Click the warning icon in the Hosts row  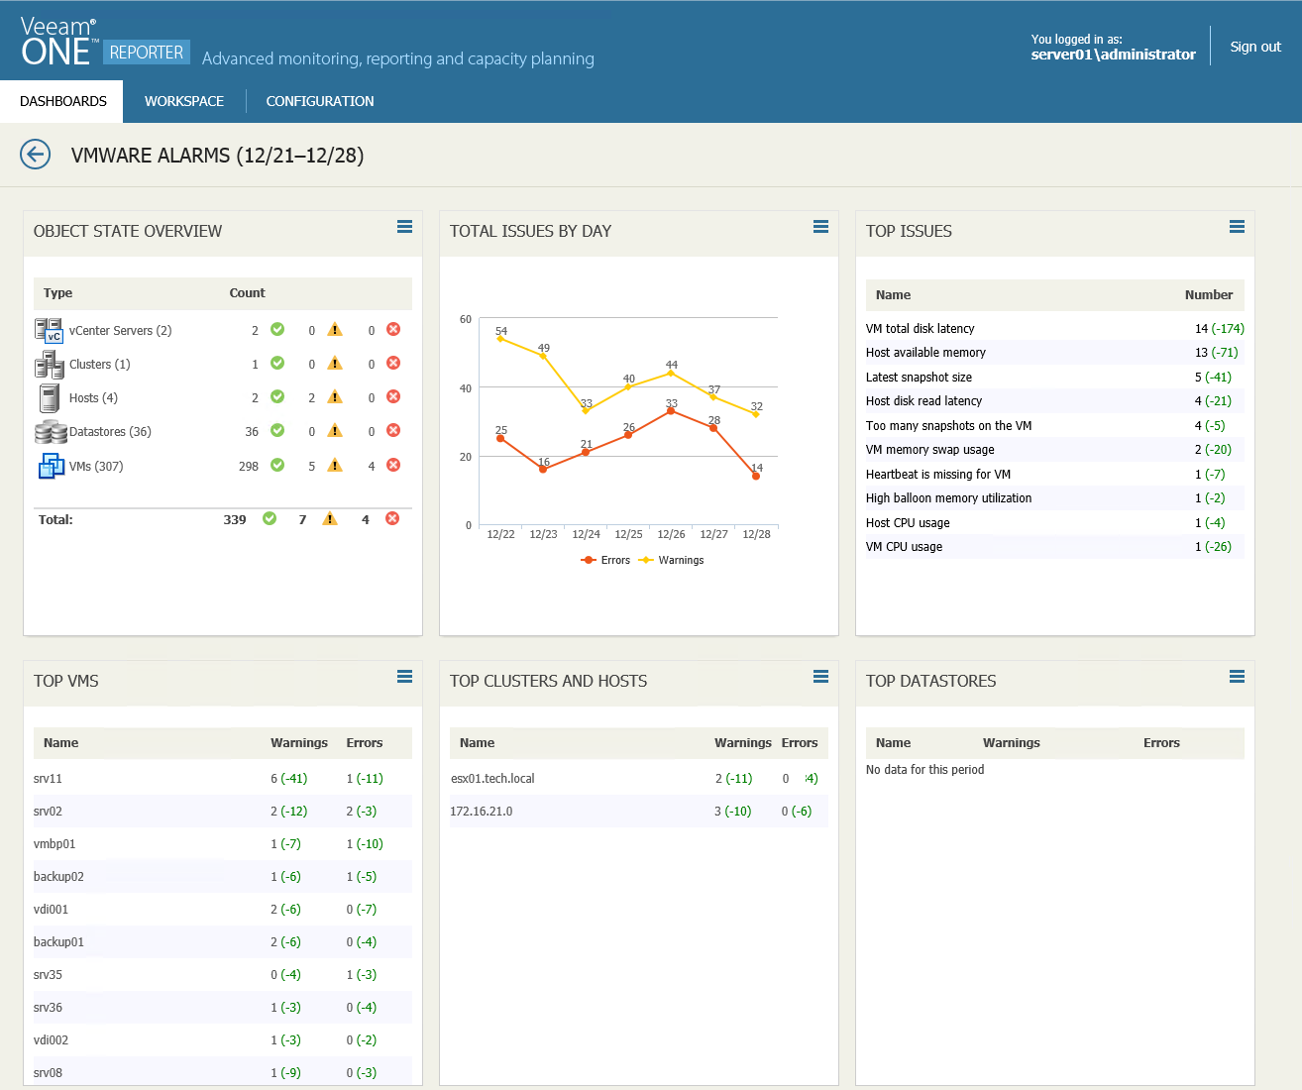point(335,397)
